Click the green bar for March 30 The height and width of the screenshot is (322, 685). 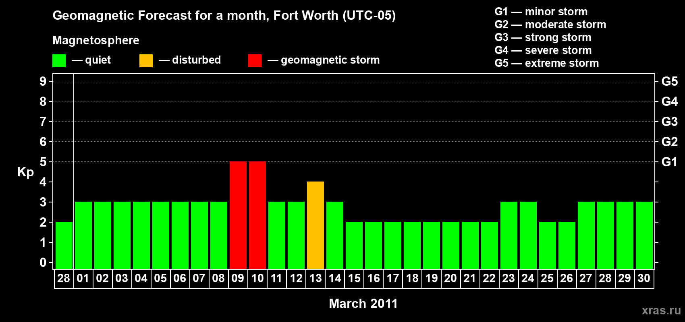(644, 235)
